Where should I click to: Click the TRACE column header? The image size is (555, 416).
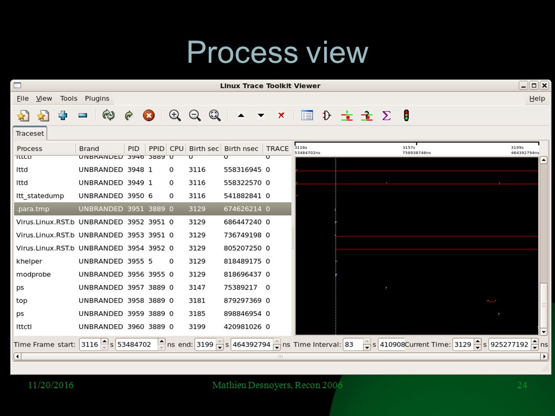point(277,148)
